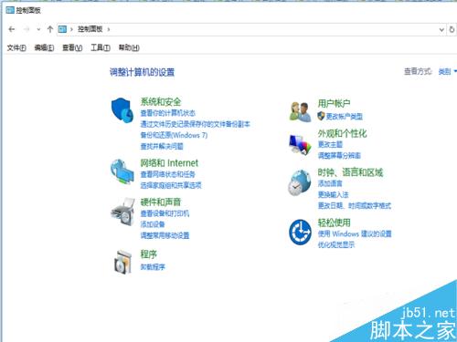Screen dimensions: 457x342
Task: Click the Programs disc box icon
Action: 122,262
